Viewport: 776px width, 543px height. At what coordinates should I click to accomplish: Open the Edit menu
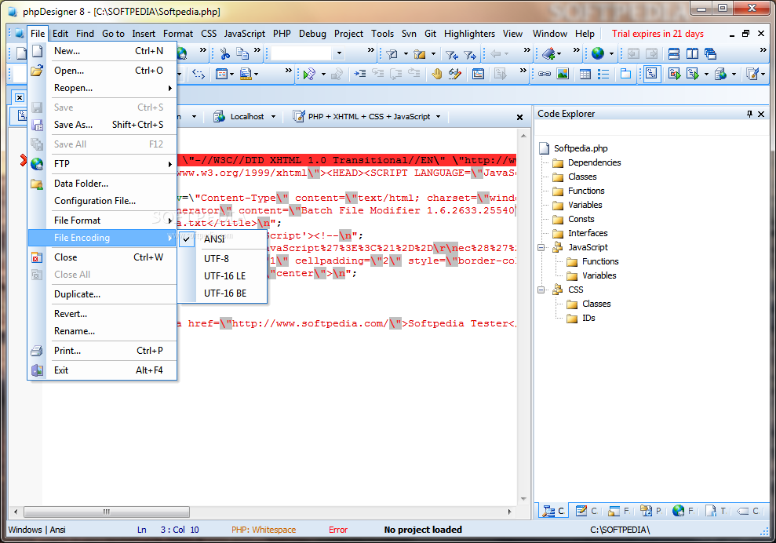pyautogui.click(x=60, y=34)
